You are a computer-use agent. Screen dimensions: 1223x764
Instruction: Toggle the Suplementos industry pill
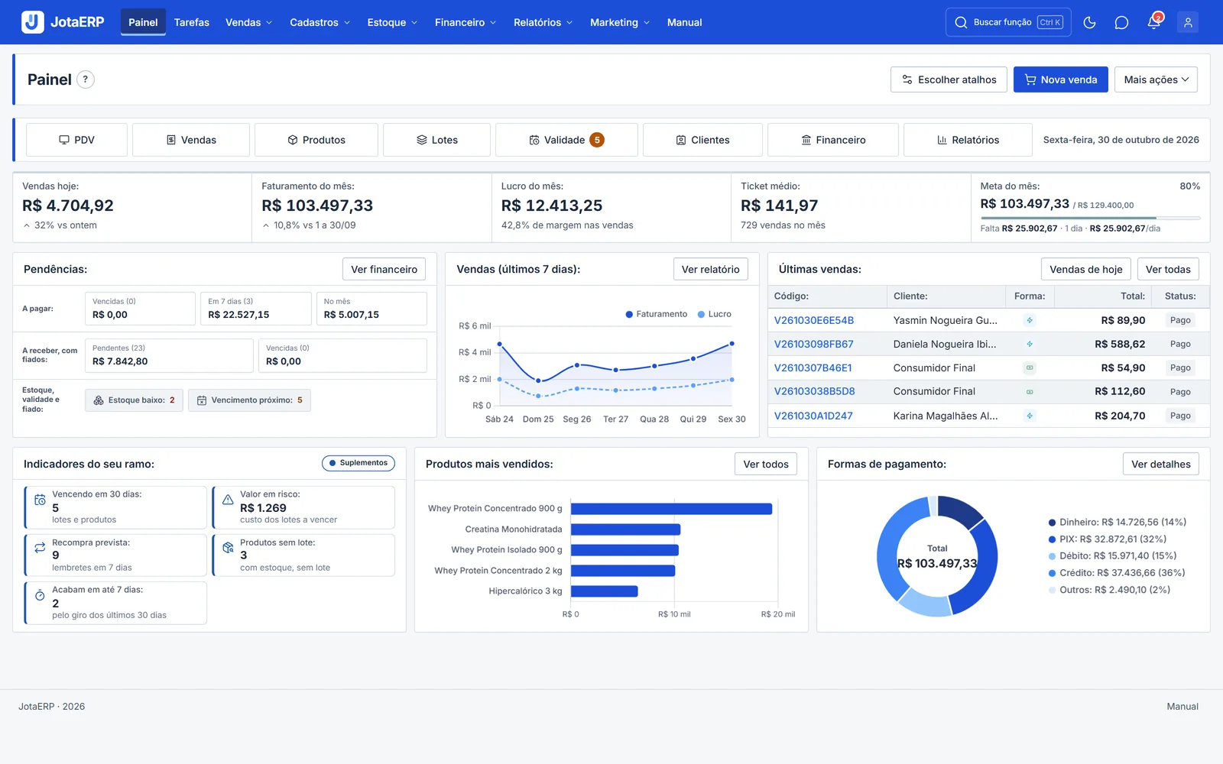tap(358, 463)
